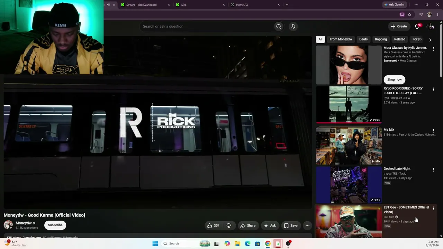Mute the tab via speaker icon
This screenshot has width=443, height=249.
[108, 4]
